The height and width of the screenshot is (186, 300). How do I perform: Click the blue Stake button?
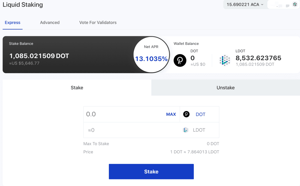pos(151,172)
